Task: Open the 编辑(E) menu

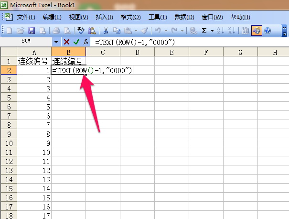Action: click(52, 17)
